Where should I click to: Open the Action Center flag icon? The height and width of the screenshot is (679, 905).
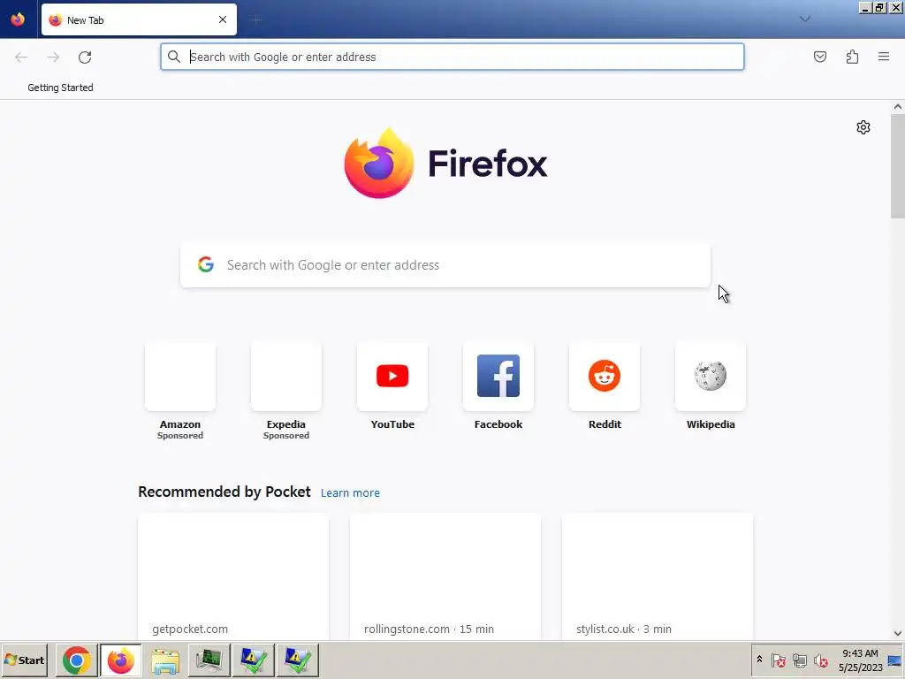pos(778,660)
